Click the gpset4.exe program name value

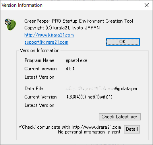76,60
